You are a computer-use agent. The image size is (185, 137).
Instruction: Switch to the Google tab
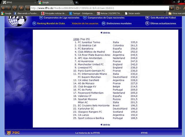(55, 2)
